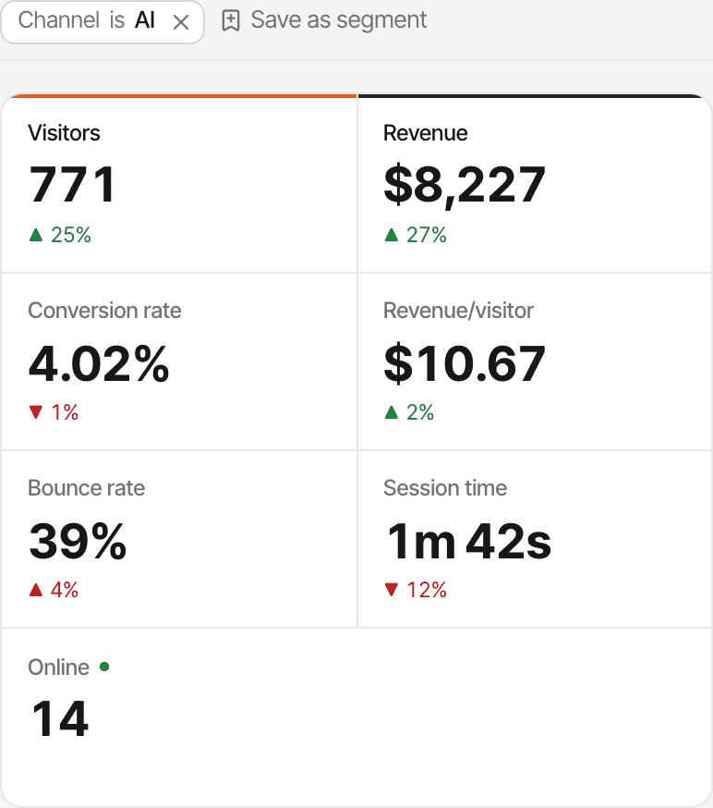Click the 771 visitors value
This screenshot has height=808, width=713.
point(73,185)
